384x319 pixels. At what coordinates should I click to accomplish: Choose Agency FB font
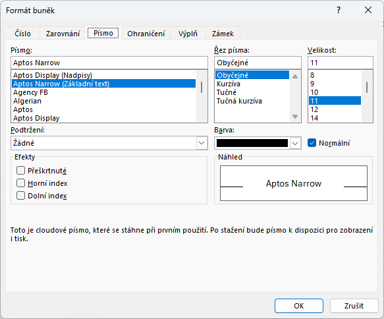[x=104, y=92]
